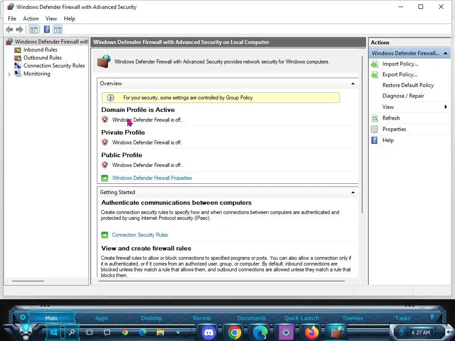Switch to the Tasks dock tab
The image size is (455, 341).
[x=403, y=318]
